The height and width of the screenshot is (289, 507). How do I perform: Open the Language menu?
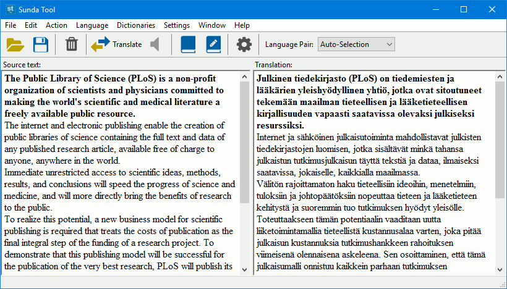92,25
